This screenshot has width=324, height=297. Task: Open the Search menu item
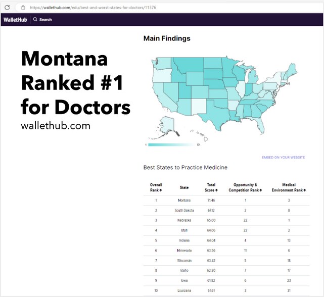point(45,20)
